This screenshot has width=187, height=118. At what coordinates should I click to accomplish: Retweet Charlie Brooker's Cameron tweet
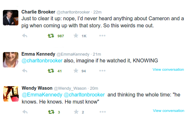click(51, 36)
